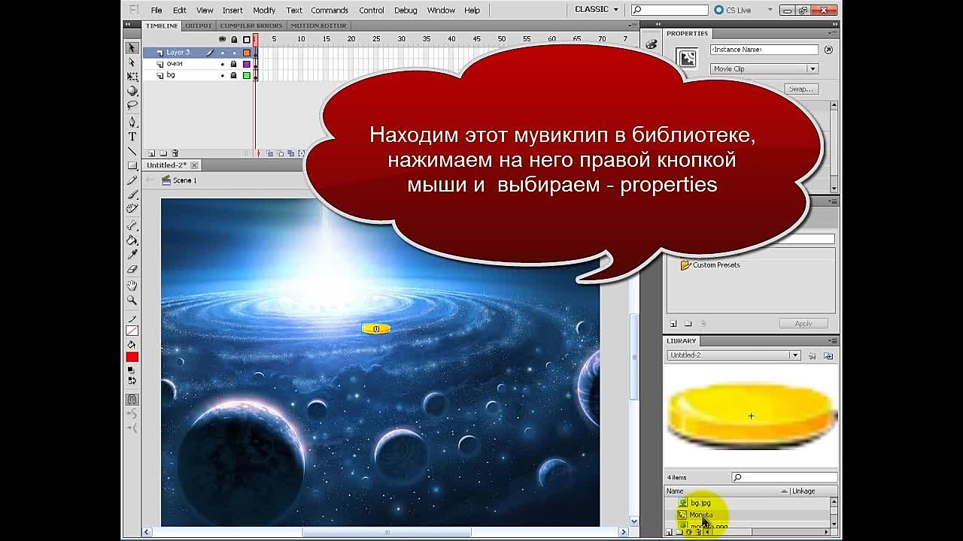The height and width of the screenshot is (541, 963).
Task: Toggle outline view for Layer 3
Action: point(247,53)
